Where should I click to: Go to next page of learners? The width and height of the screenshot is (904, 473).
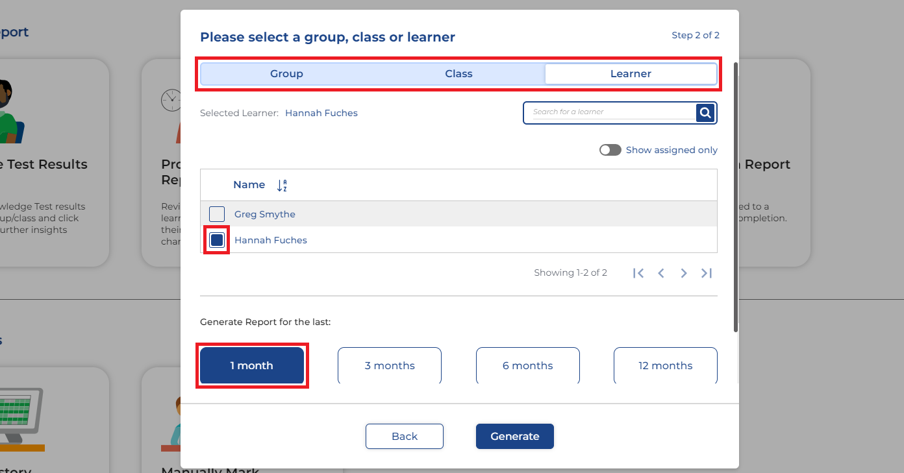[x=684, y=273]
